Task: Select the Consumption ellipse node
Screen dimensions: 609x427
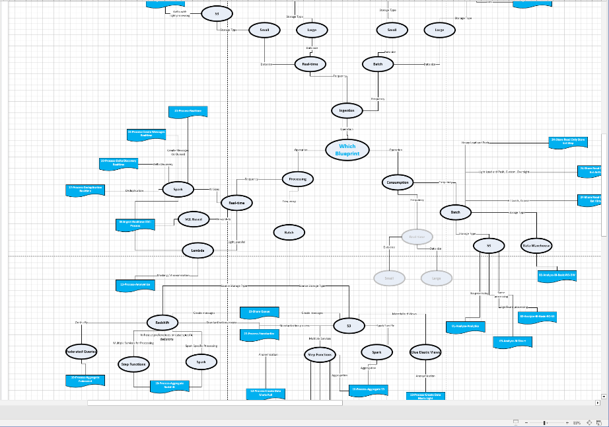Action: tap(398, 182)
